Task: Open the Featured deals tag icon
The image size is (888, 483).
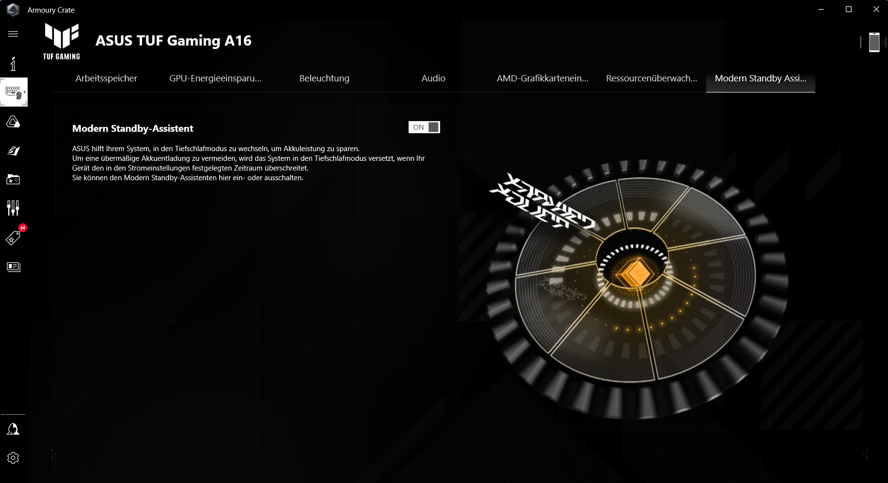Action: (13, 237)
